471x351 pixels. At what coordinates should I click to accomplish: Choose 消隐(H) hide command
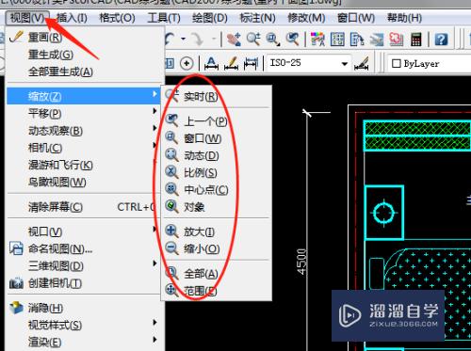point(84,308)
